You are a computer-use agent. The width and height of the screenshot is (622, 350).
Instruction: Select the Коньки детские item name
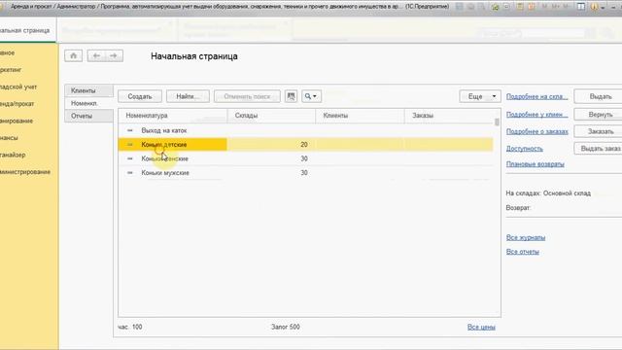pyautogui.click(x=164, y=145)
